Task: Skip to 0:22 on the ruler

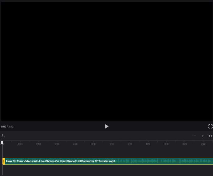Action: [x=203, y=144]
